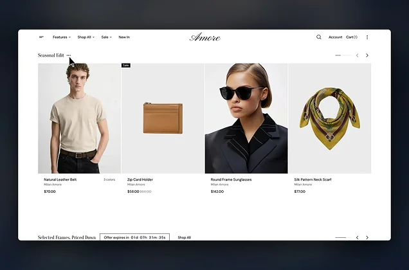Open the vertical three-dot more menu
This screenshot has width=409, height=270.
(x=367, y=37)
